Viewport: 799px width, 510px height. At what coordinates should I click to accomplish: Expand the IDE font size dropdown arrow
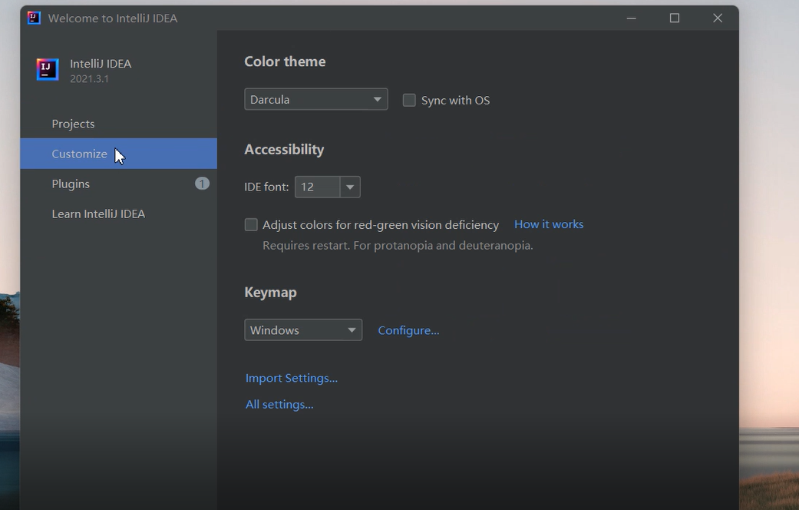click(x=350, y=187)
